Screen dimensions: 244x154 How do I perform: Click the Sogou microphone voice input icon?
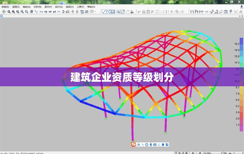[x=151, y=145]
